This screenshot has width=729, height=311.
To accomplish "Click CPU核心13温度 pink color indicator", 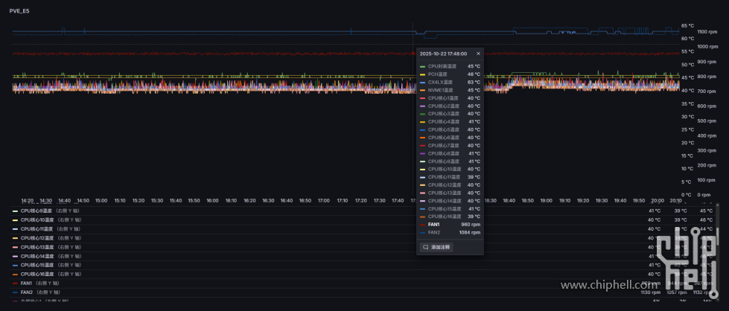I will click(x=15, y=247).
